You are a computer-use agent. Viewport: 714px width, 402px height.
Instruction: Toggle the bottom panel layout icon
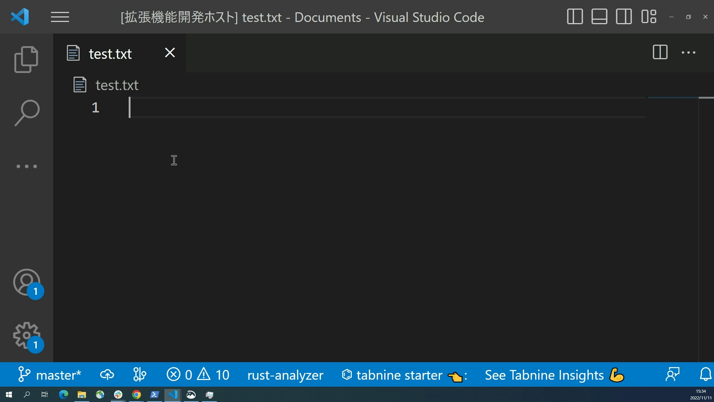coord(599,17)
